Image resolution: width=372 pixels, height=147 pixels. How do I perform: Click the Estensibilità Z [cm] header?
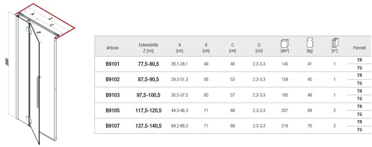point(148,48)
